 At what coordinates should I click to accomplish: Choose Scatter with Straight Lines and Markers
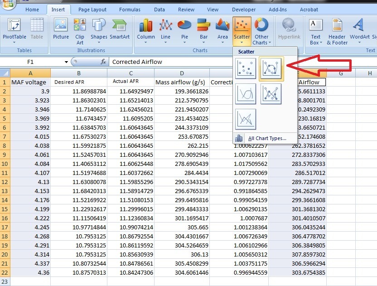[271, 94]
